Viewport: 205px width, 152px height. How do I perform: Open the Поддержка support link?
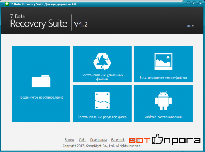click(x=99, y=140)
